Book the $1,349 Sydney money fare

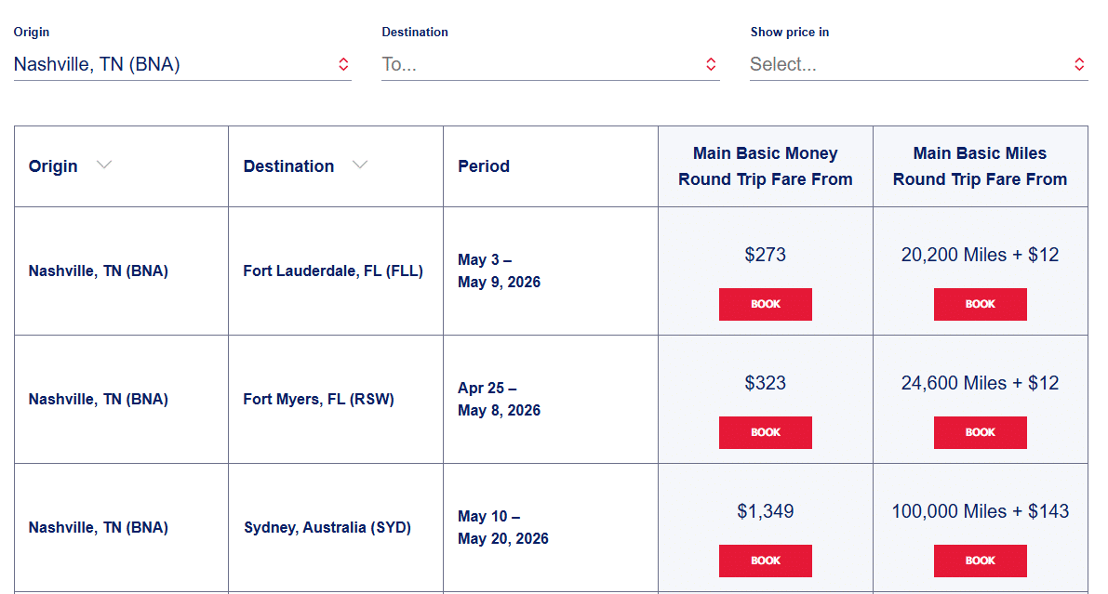(x=765, y=561)
